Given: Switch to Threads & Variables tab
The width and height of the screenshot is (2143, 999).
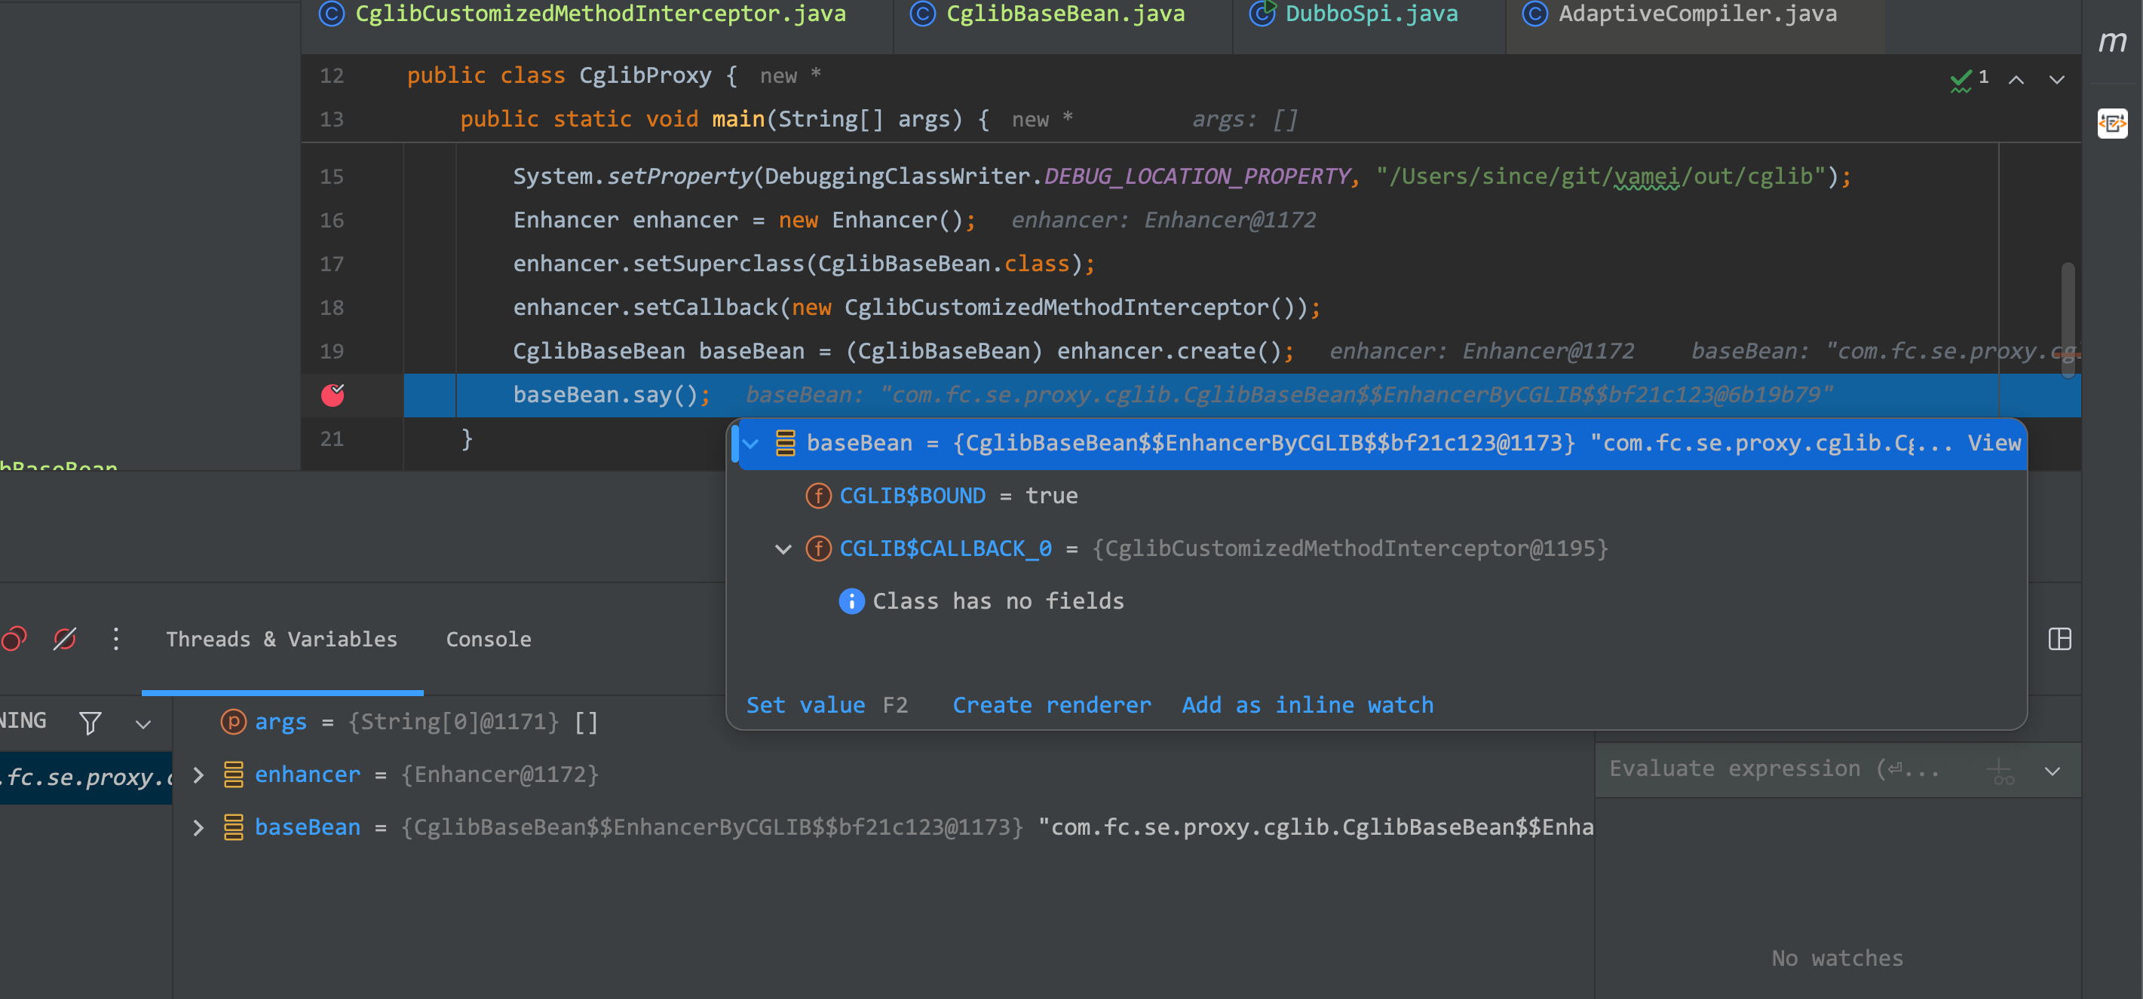Looking at the screenshot, I should 281,639.
